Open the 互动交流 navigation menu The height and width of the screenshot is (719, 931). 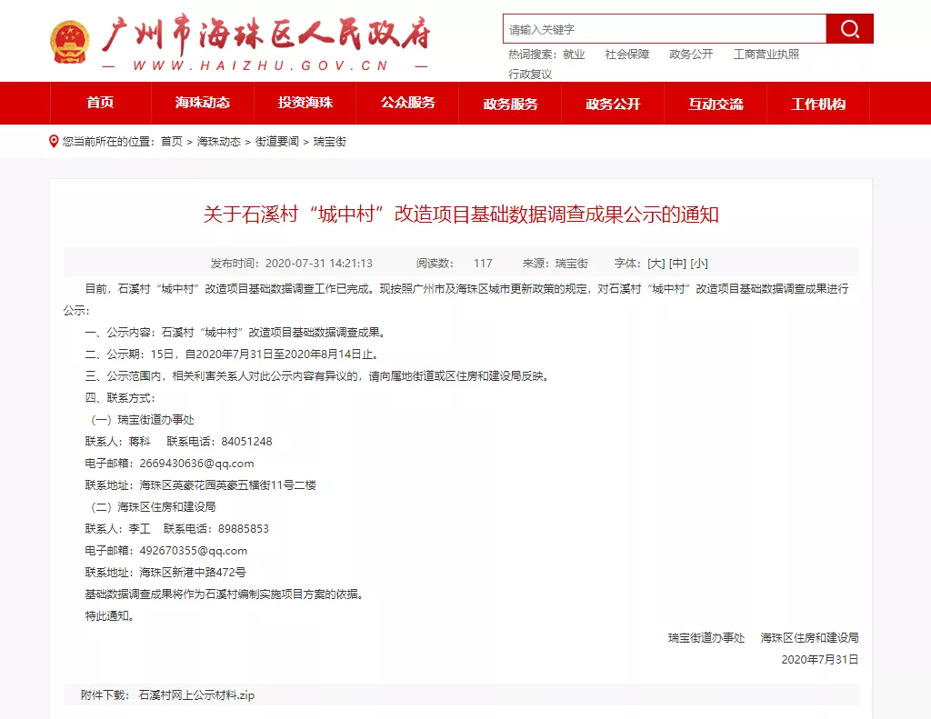click(716, 104)
